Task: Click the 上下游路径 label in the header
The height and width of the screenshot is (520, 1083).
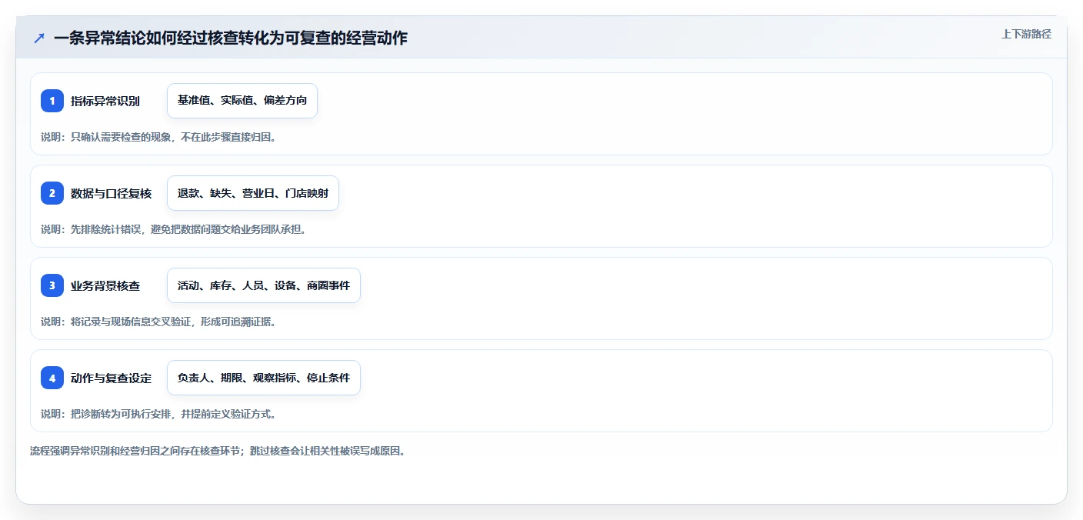Action: tap(1026, 34)
